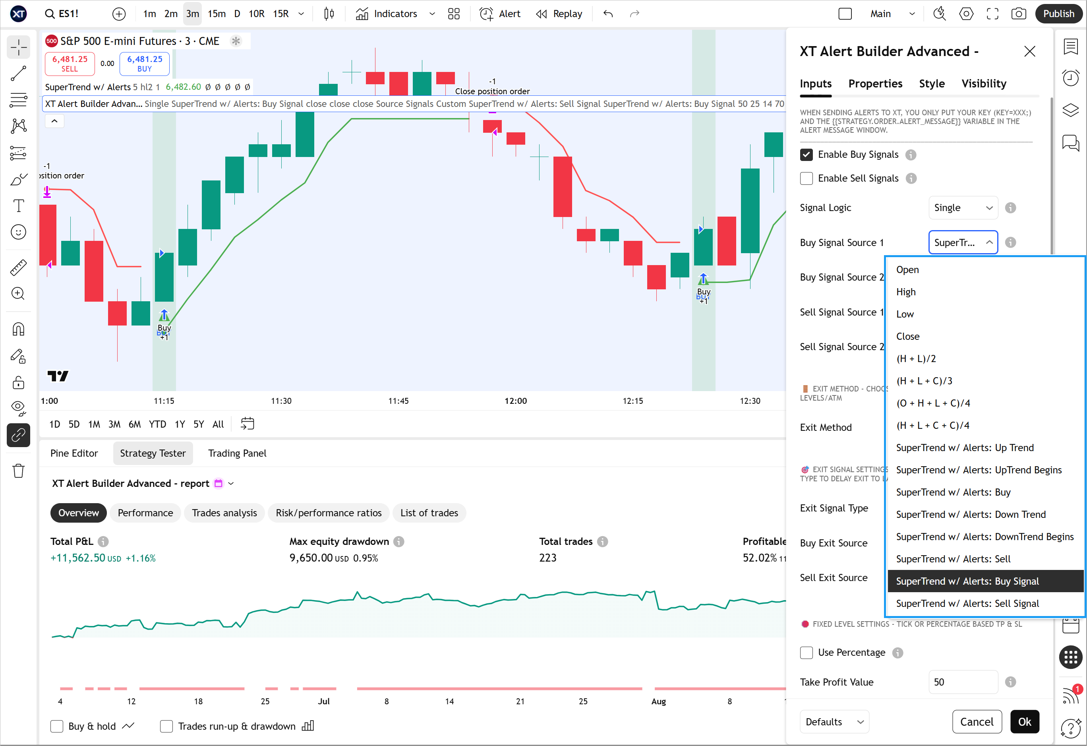
Task: Expand the Defaults dropdown
Action: [x=834, y=722]
